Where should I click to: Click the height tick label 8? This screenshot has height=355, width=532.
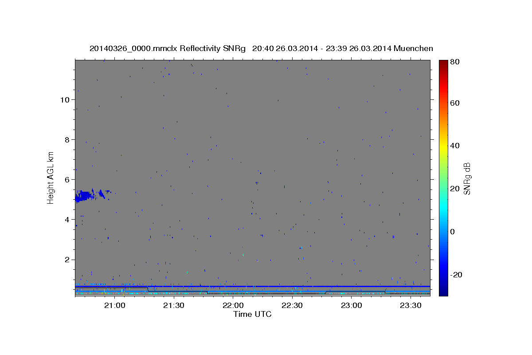click(x=67, y=140)
